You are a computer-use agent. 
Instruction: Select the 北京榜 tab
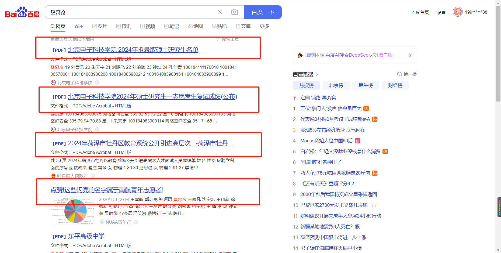tap(336, 85)
